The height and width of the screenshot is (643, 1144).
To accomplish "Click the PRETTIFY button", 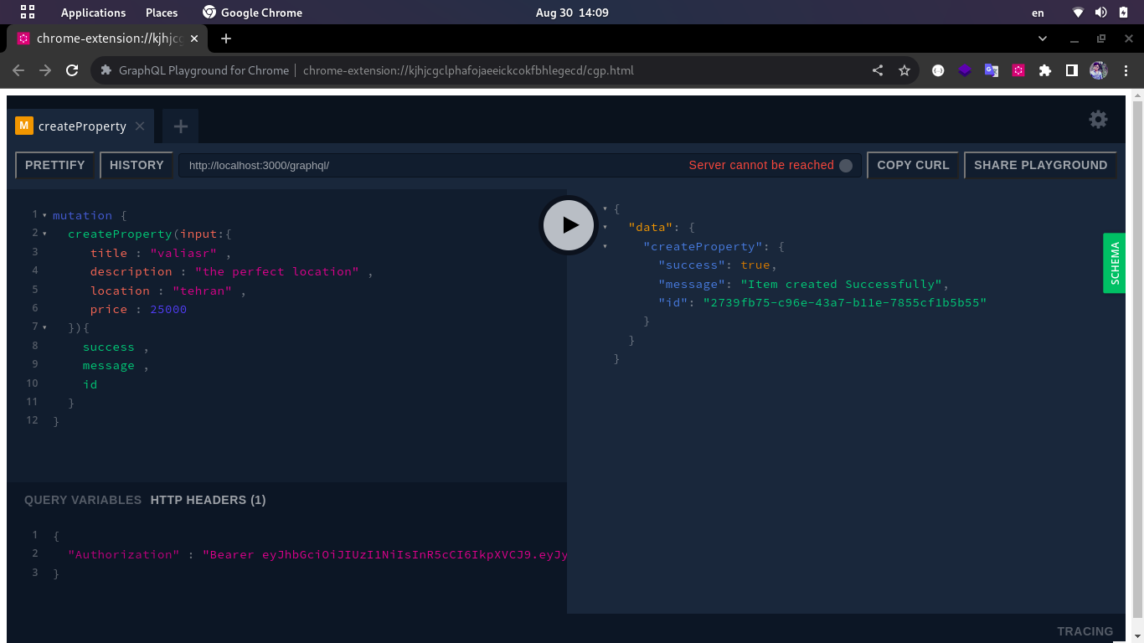I will (x=55, y=165).
